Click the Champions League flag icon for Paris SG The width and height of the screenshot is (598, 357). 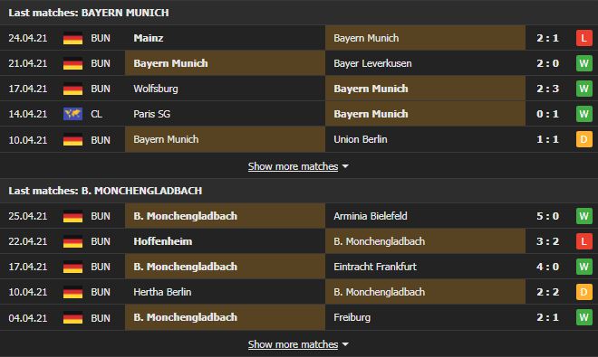click(72, 114)
